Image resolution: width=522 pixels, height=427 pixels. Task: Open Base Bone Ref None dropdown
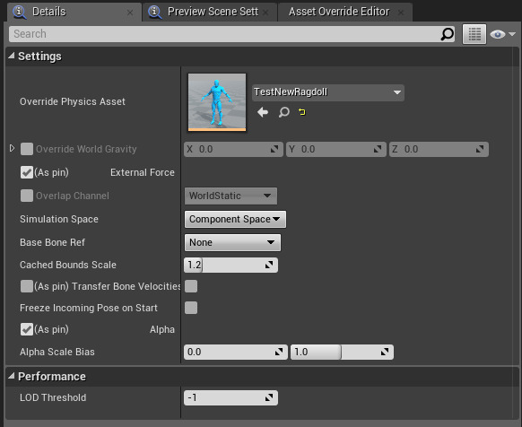[232, 242]
